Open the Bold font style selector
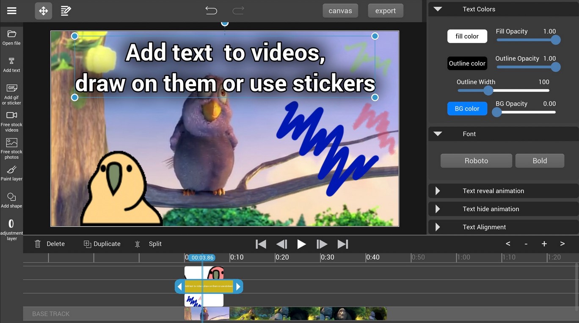The image size is (579, 323). 540,160
